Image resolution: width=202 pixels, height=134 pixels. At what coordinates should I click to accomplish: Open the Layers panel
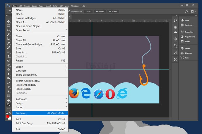point(185,48)
